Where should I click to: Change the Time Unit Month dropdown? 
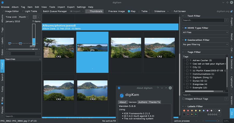[23, 17]
